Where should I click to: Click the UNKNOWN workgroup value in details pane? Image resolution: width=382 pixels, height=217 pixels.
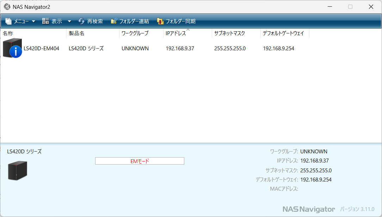click(314, 152)
